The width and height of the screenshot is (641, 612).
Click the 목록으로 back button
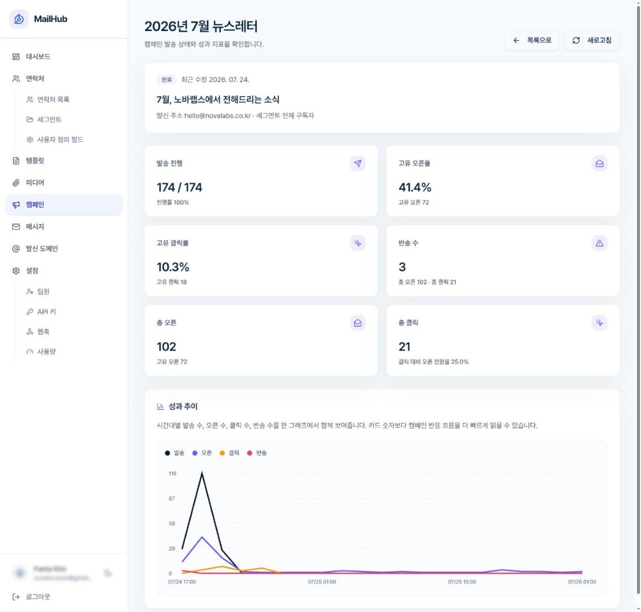[532, 41]
